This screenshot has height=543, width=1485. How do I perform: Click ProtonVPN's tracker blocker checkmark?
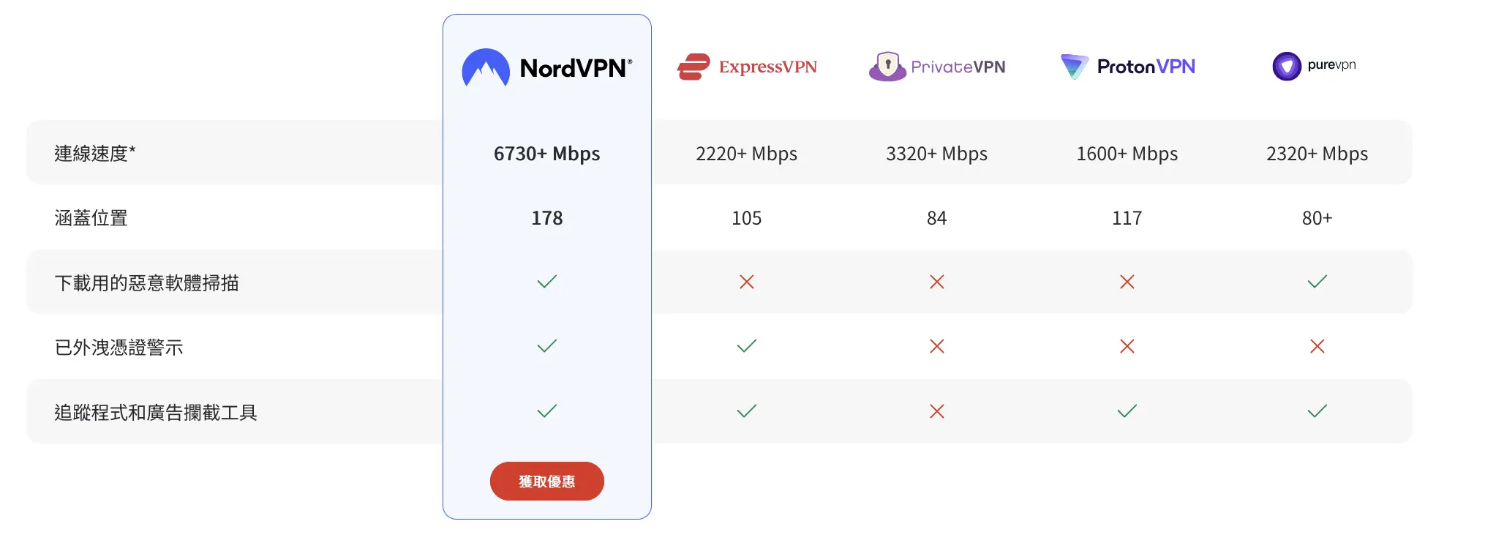point(1127,411)
